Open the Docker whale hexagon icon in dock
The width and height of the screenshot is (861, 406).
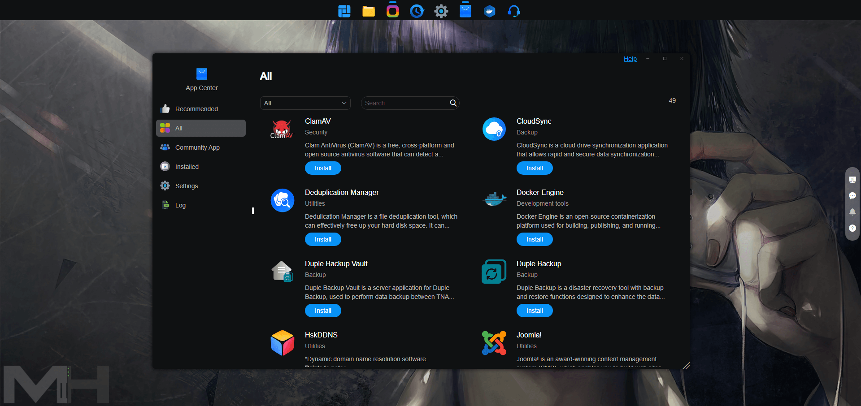490,11
